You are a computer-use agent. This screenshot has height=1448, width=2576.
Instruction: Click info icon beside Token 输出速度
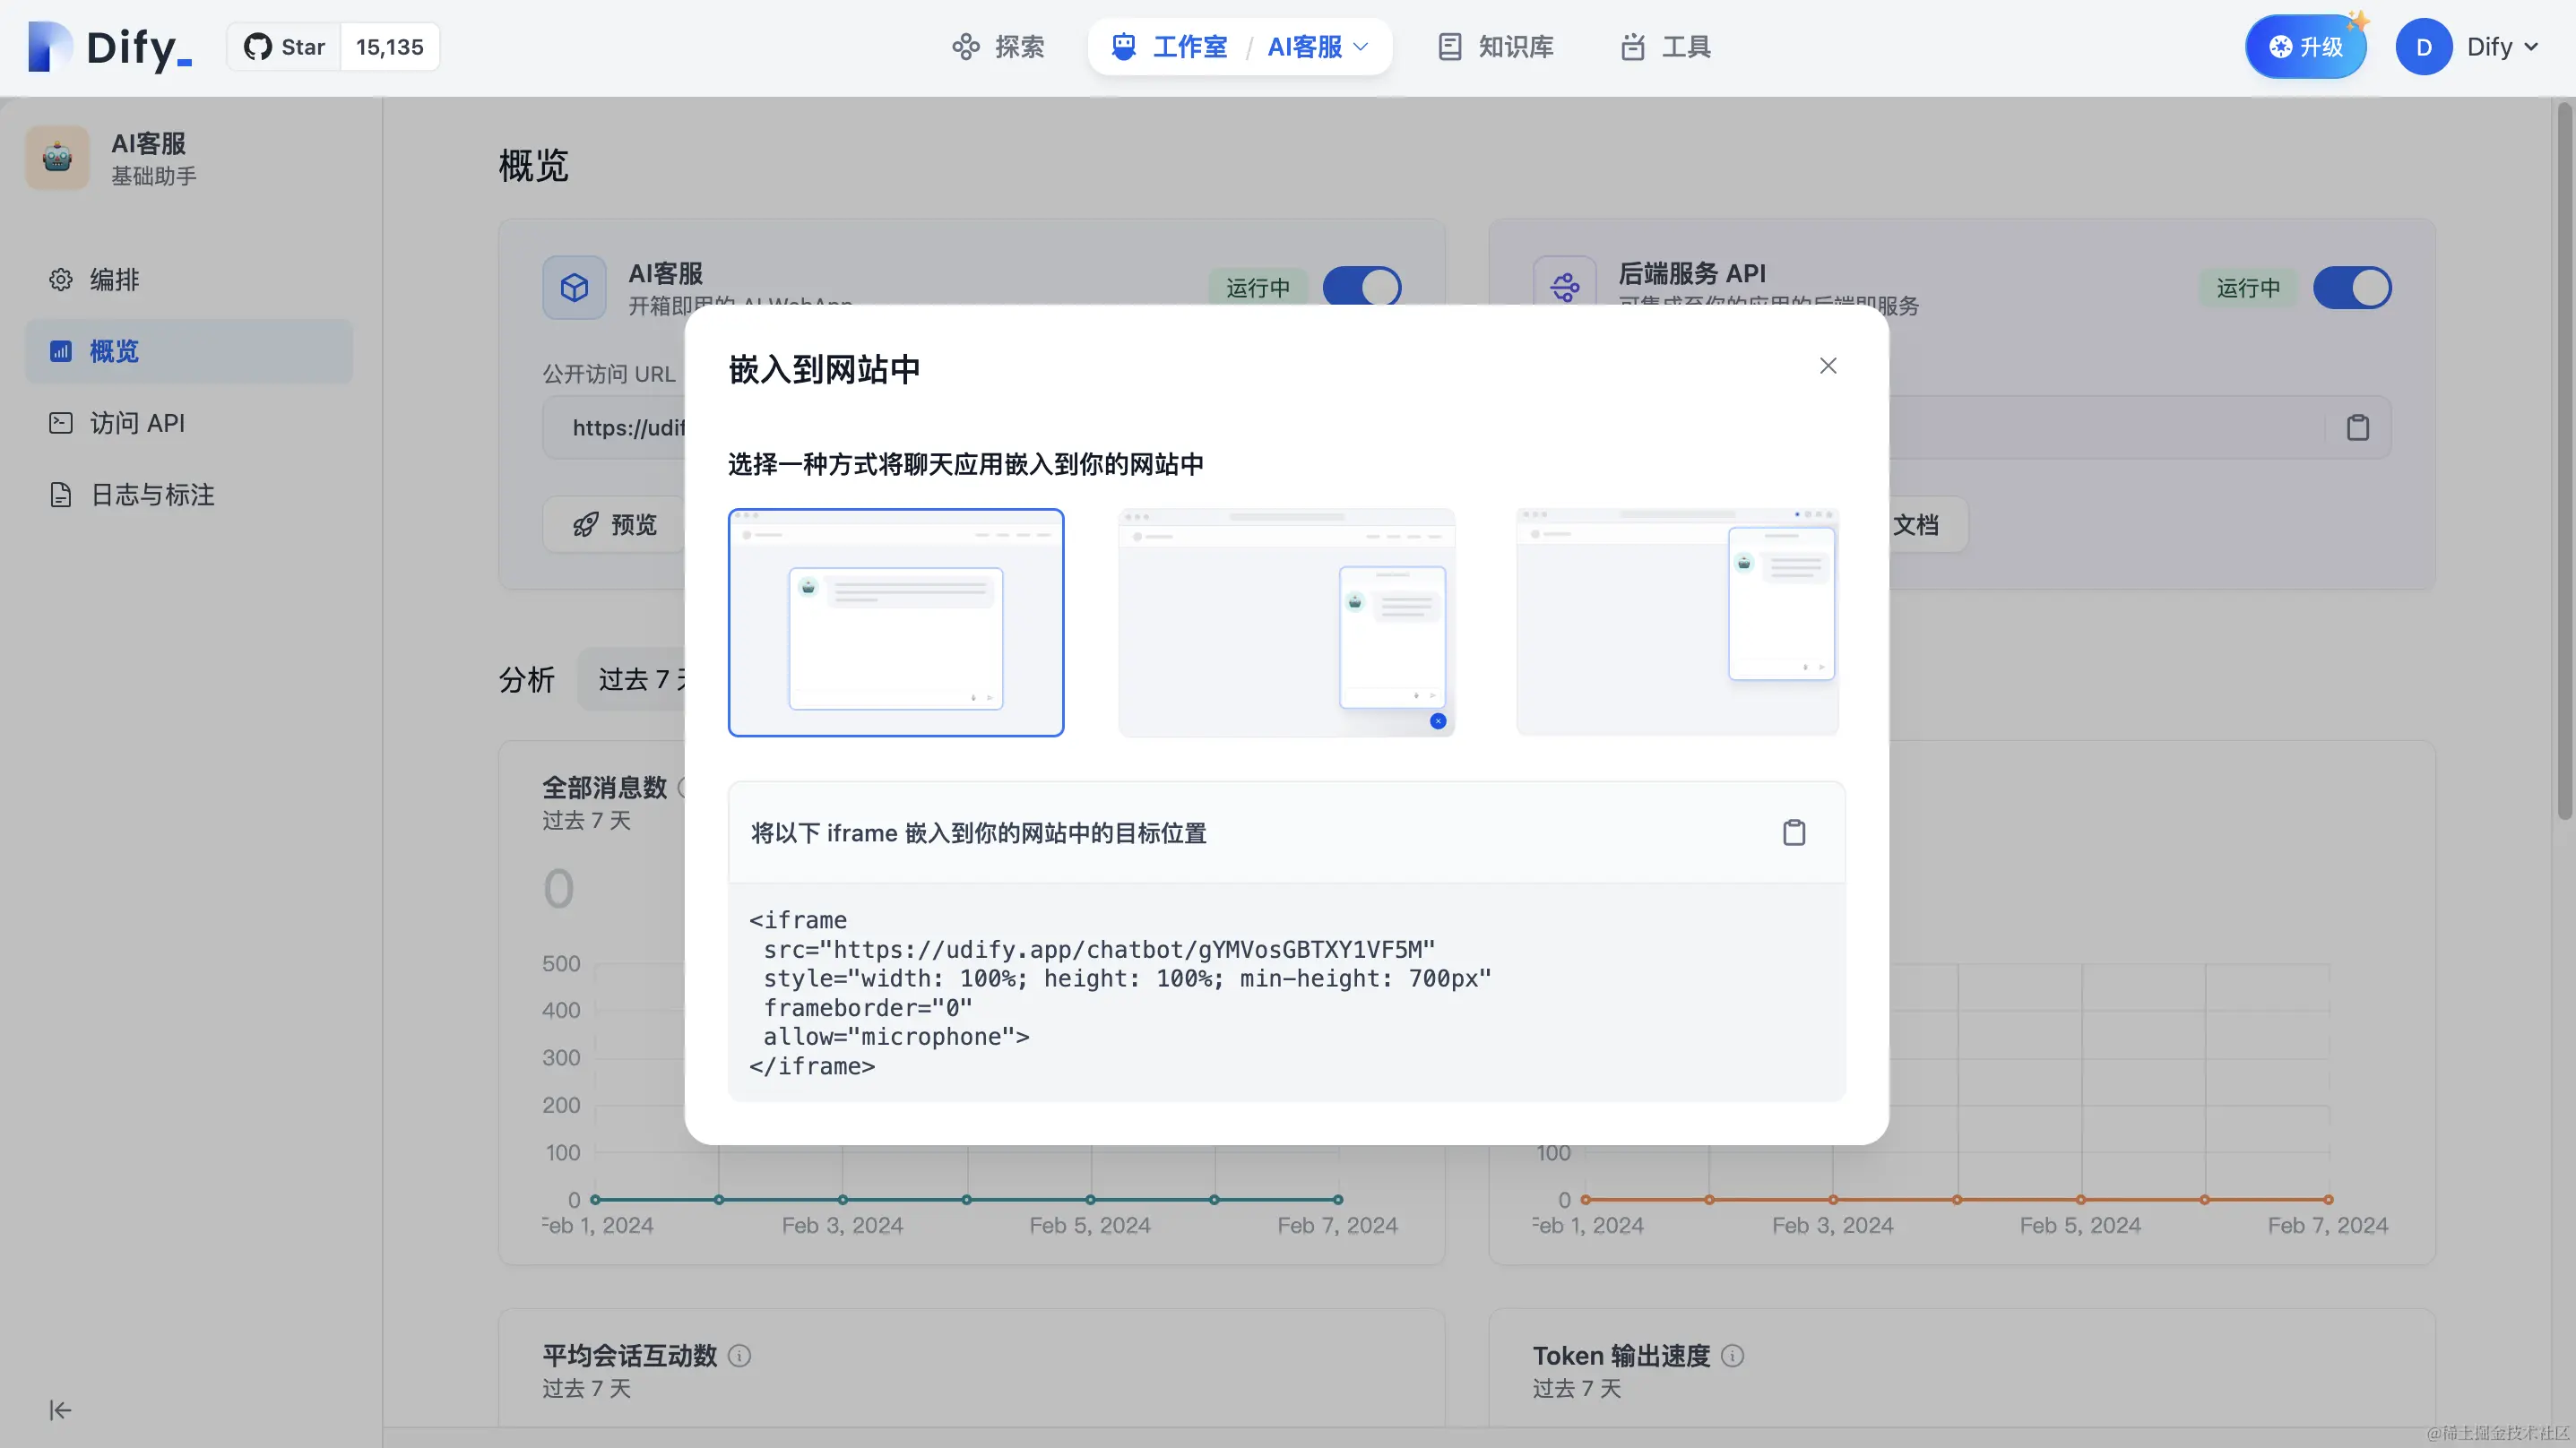(1733, 1356)
